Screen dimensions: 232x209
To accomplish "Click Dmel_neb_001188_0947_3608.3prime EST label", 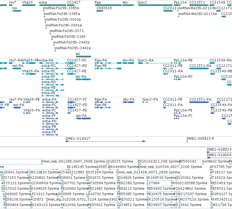I will 73,161.
